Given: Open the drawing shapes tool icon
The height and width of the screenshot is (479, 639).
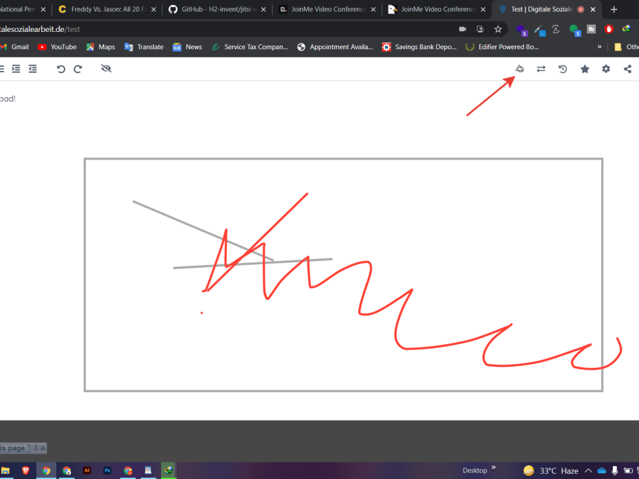Looking at the screenshot, I should click(520, 69).
